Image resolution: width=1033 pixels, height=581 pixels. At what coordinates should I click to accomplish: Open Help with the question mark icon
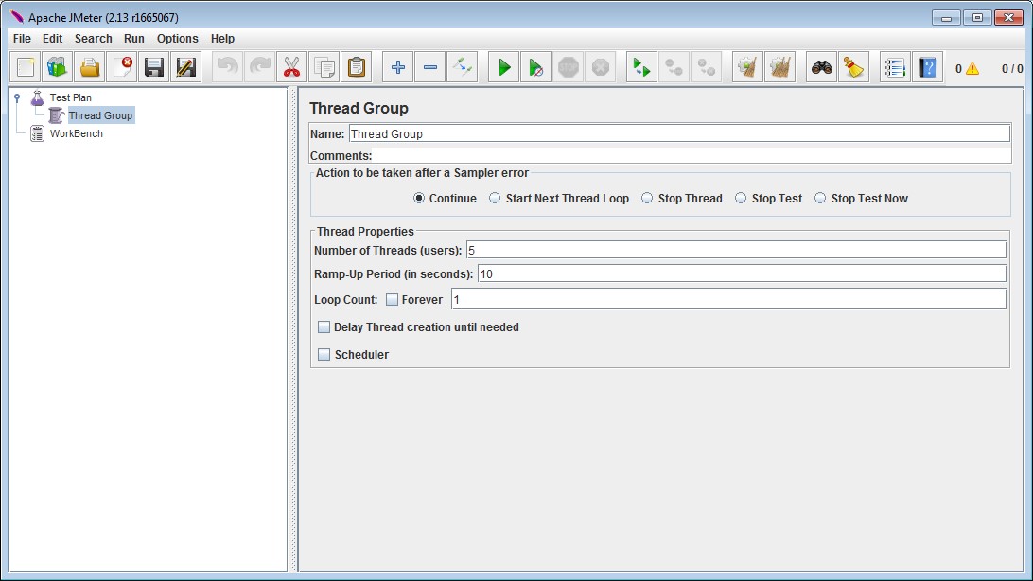tap(928, 67)
